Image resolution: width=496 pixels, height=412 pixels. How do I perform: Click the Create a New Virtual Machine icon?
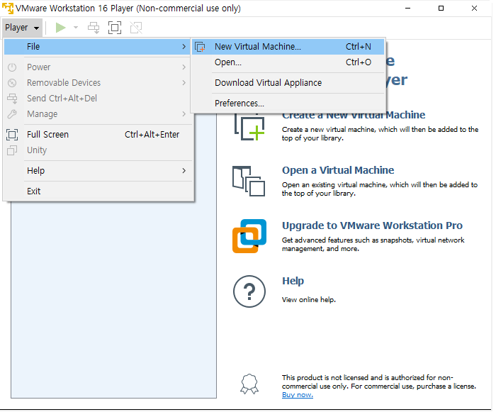(249, 127)
